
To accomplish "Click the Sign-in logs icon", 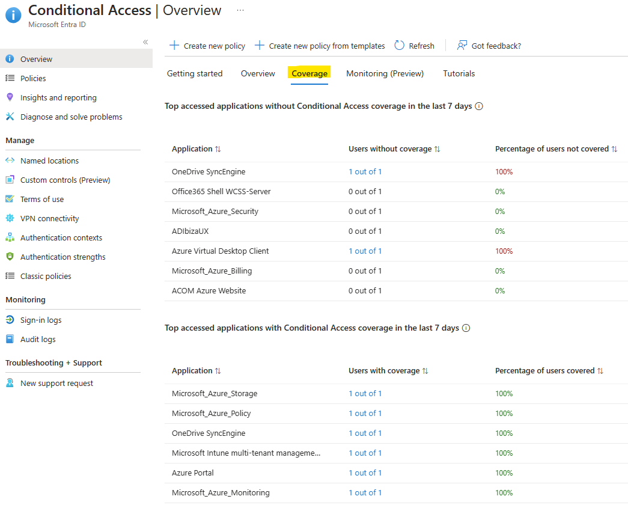I will tap(10, 320).
